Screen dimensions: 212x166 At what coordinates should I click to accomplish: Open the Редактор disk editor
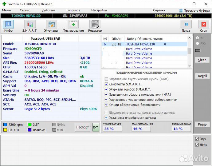point(95,26)
